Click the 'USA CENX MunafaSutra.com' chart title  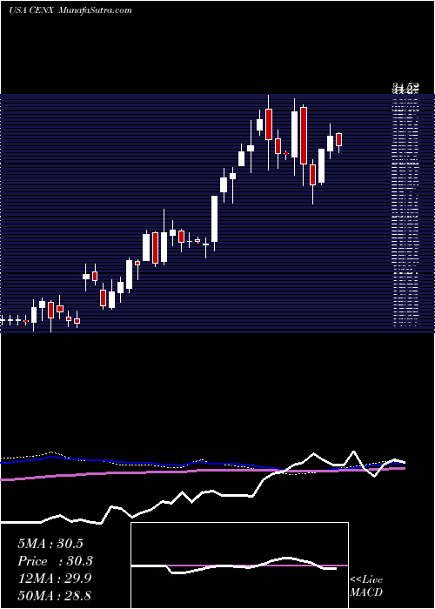click(70, 10)
